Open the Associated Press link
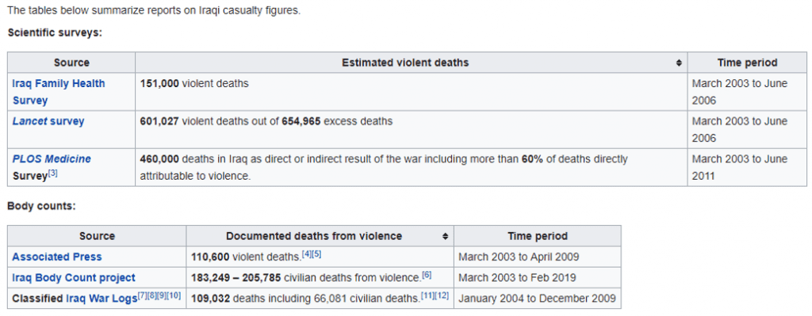 (x=57, y=257)
